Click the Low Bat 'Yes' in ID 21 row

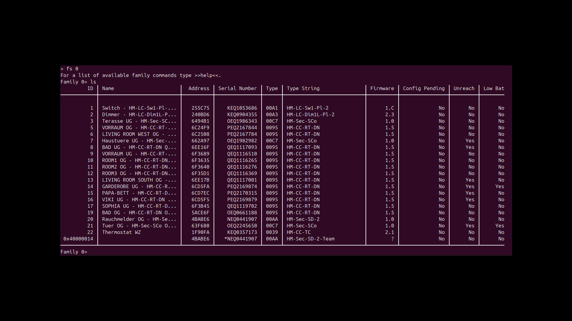[x=500, y=226]
